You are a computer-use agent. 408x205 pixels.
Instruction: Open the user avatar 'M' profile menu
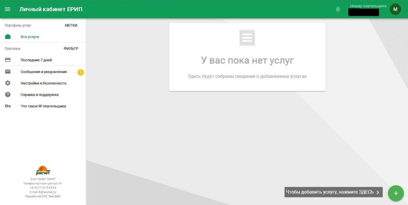pyautogui.click(x=395, y=9)
